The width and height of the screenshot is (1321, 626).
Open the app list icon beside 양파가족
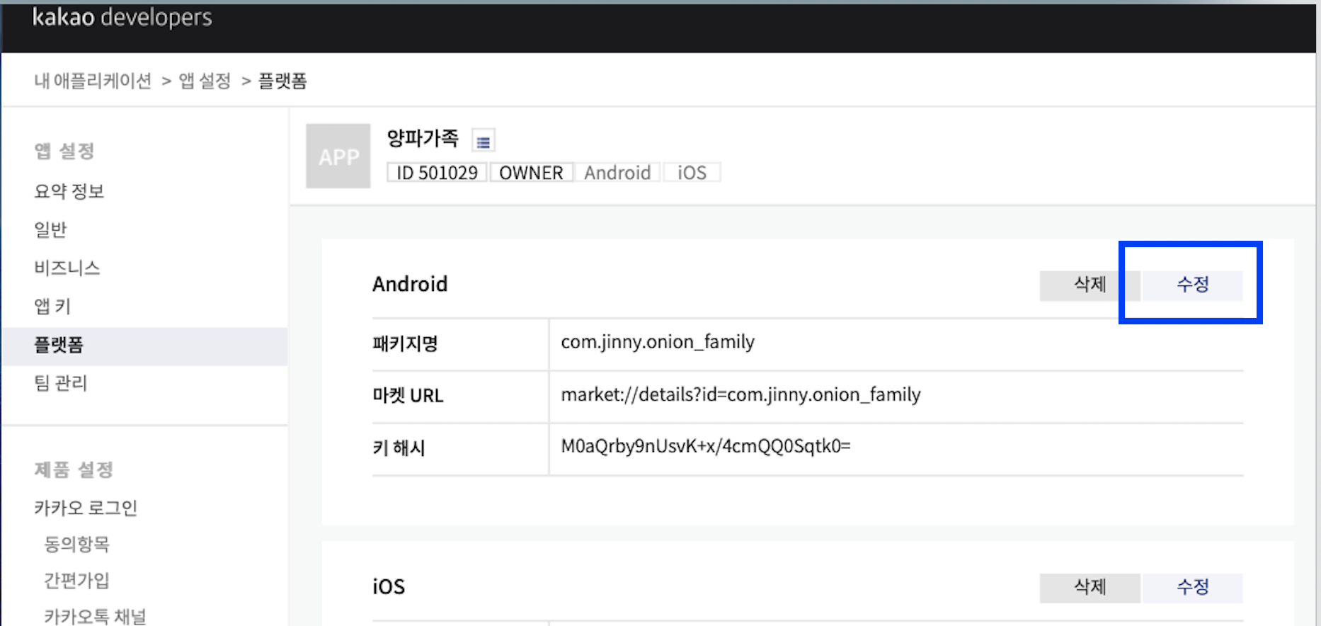tap(484, 142)
